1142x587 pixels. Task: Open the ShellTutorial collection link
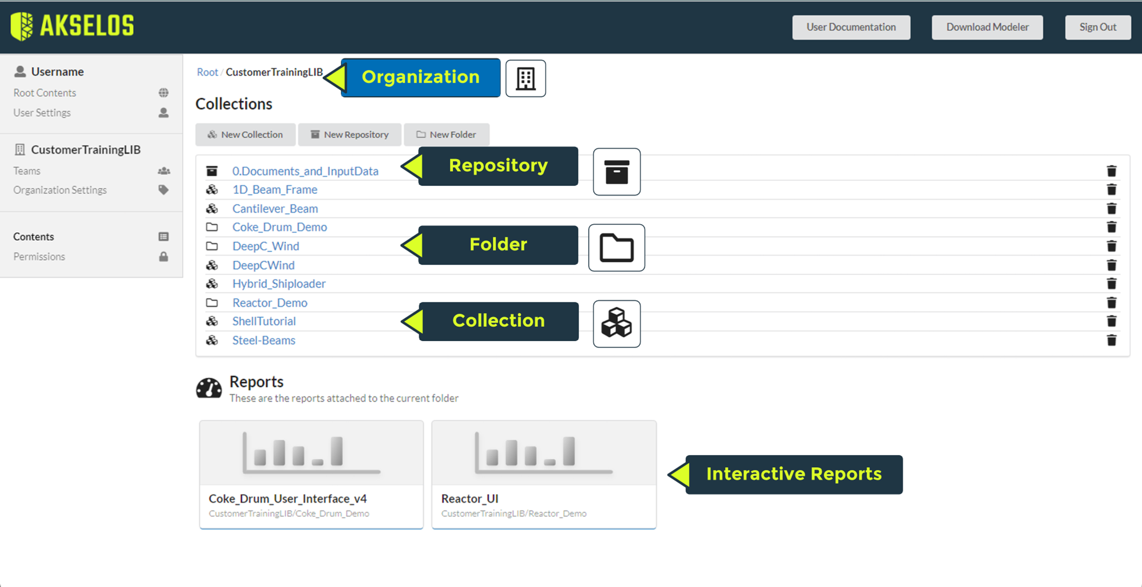pyautogui.click(x=264, y=321)
